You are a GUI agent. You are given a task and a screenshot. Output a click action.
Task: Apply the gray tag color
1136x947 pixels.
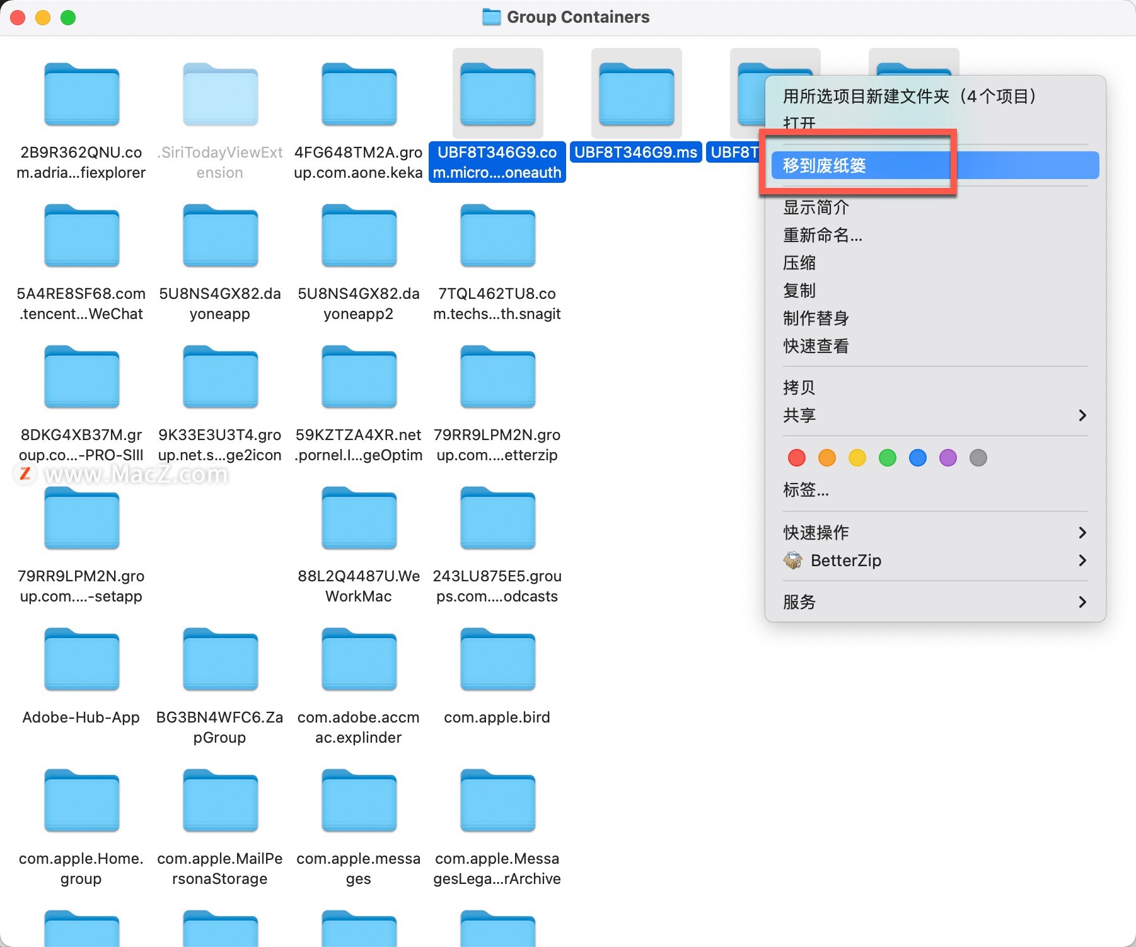(x=978, y=458)
